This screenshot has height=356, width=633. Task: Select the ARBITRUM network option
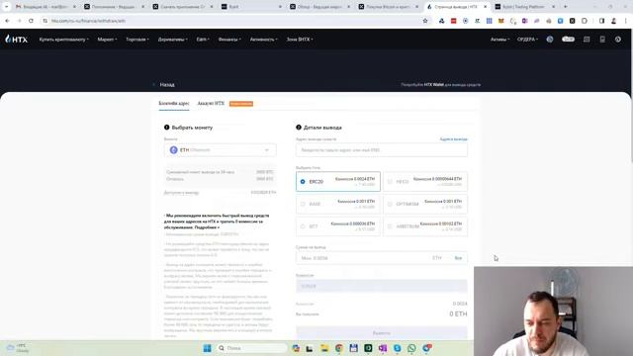[x=425, y=226]
